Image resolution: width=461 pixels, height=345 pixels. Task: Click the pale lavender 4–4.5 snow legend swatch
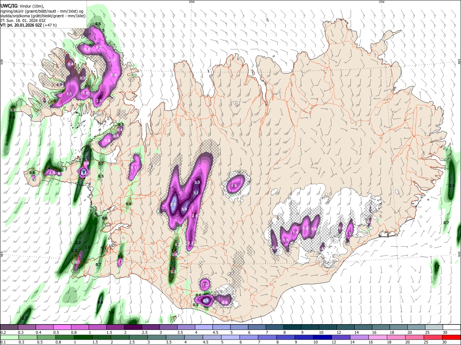tap(203, 327)
